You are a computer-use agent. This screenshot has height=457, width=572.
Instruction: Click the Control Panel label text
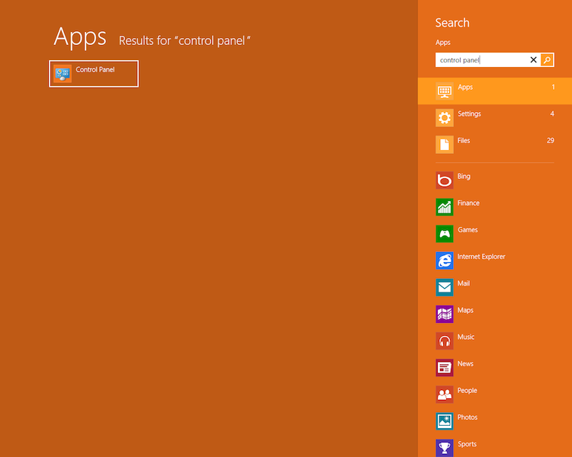click(95, 70)
